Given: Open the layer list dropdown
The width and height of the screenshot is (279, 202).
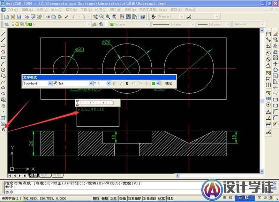Looking at the screenshot, I should tap(89, 24).
